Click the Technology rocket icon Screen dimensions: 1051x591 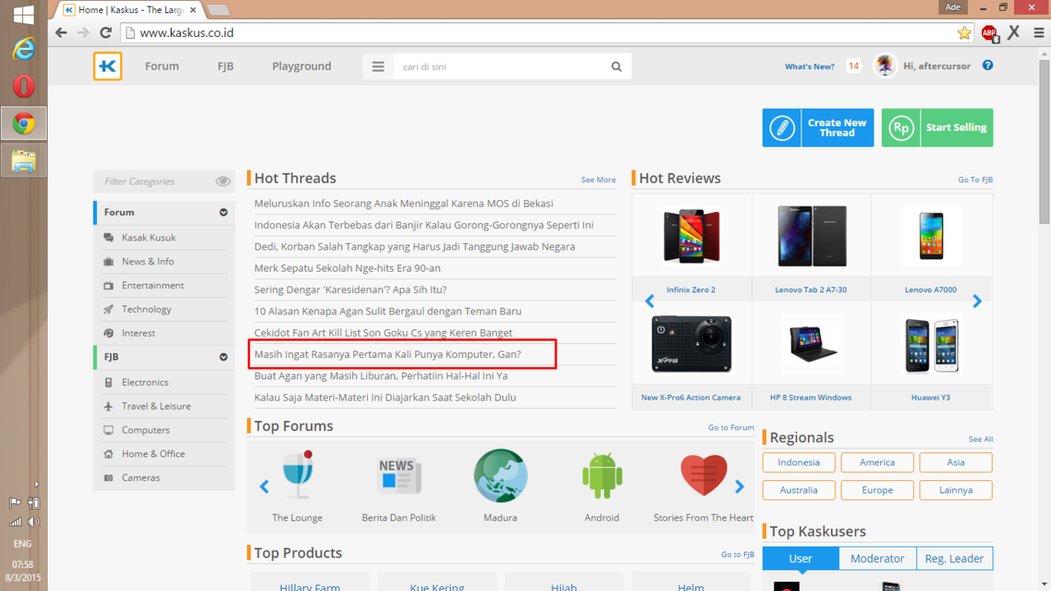(x=108, y=309)
